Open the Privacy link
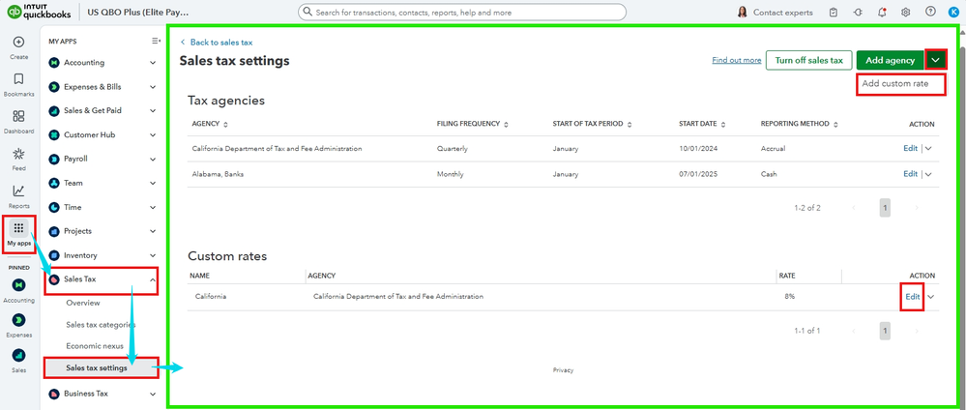The width and height of the screenshot is (966, 410). tap(563, 370)
